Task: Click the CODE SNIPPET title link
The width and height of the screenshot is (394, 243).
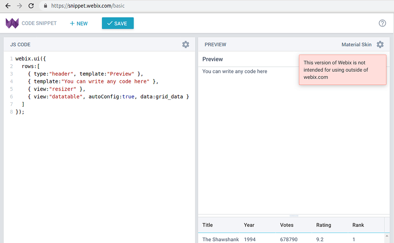Action: pos(39,23)
